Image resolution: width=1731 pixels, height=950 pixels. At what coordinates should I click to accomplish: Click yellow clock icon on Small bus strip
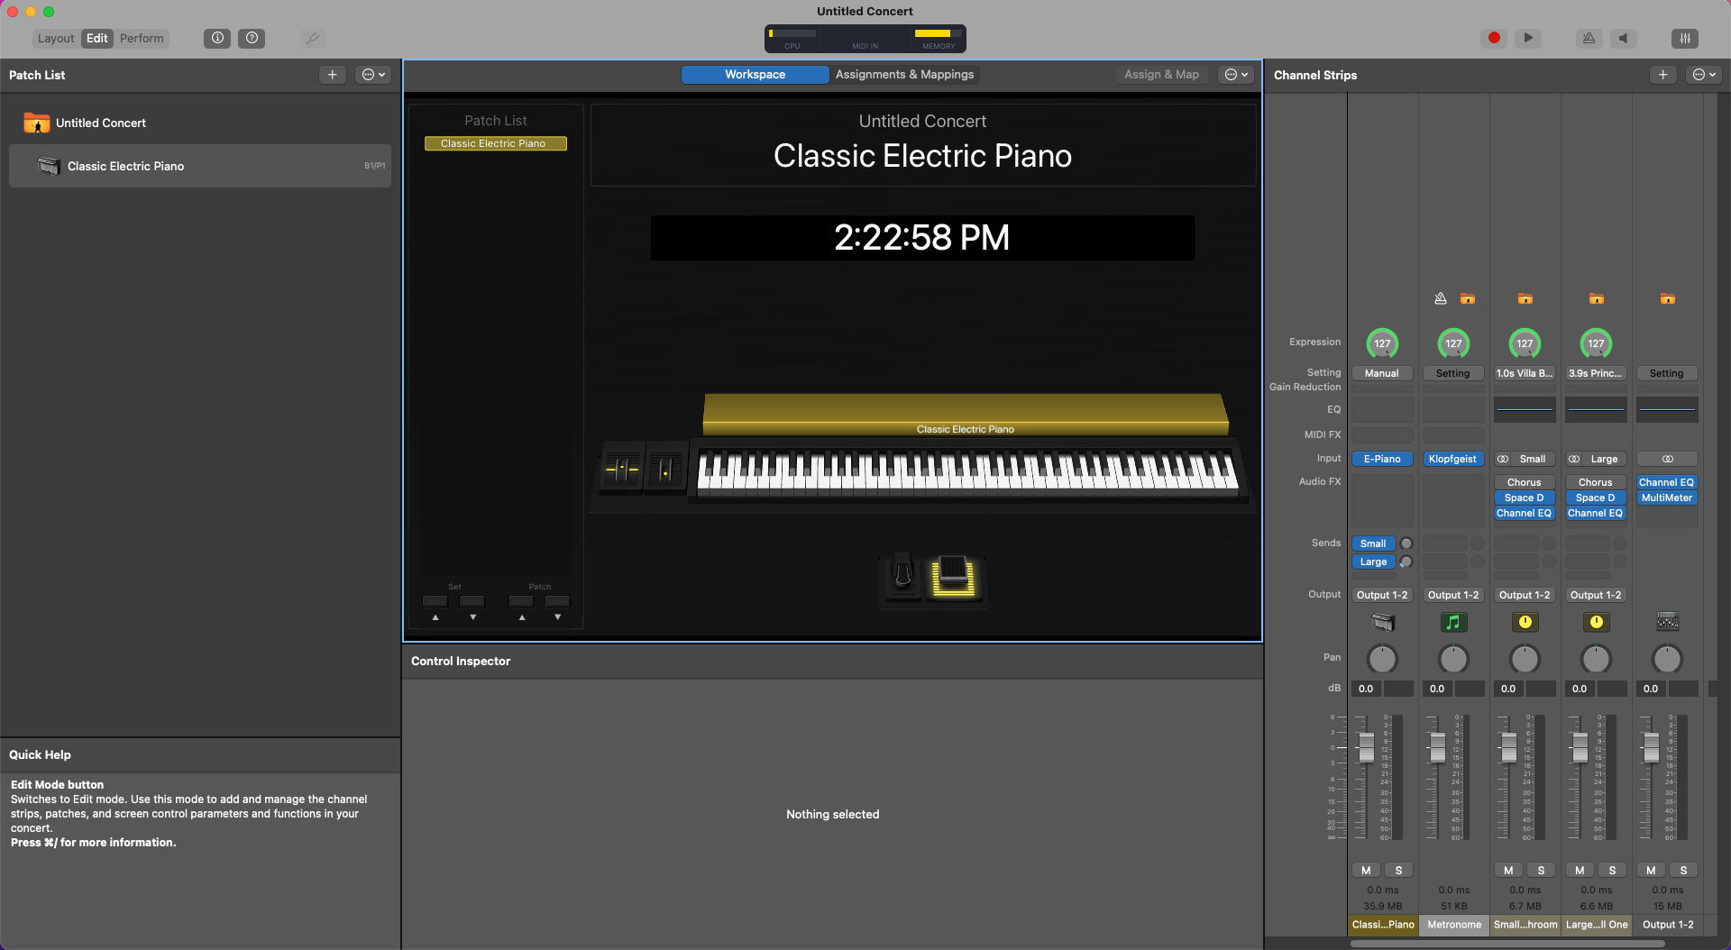1525,622
